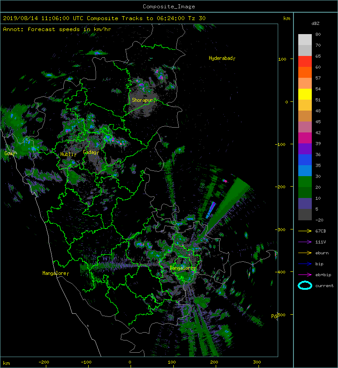Pick the bright yellow dBZ swatch
The width and height of the screenshot is (338, 368).
point(305,94)
